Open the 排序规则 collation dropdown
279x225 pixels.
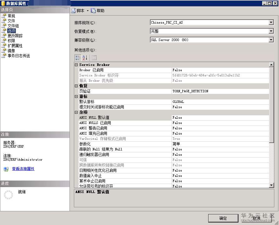[271, 22]
